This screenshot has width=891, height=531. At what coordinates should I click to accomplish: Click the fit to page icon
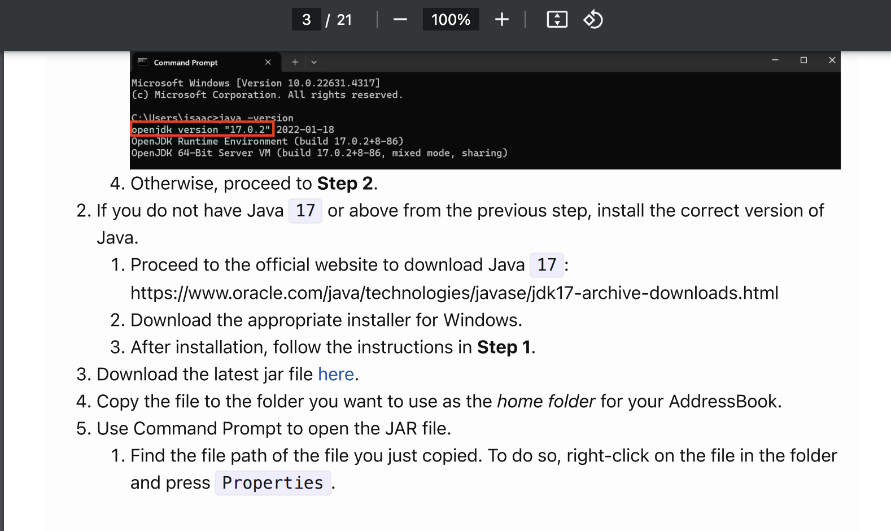(557, 20)
